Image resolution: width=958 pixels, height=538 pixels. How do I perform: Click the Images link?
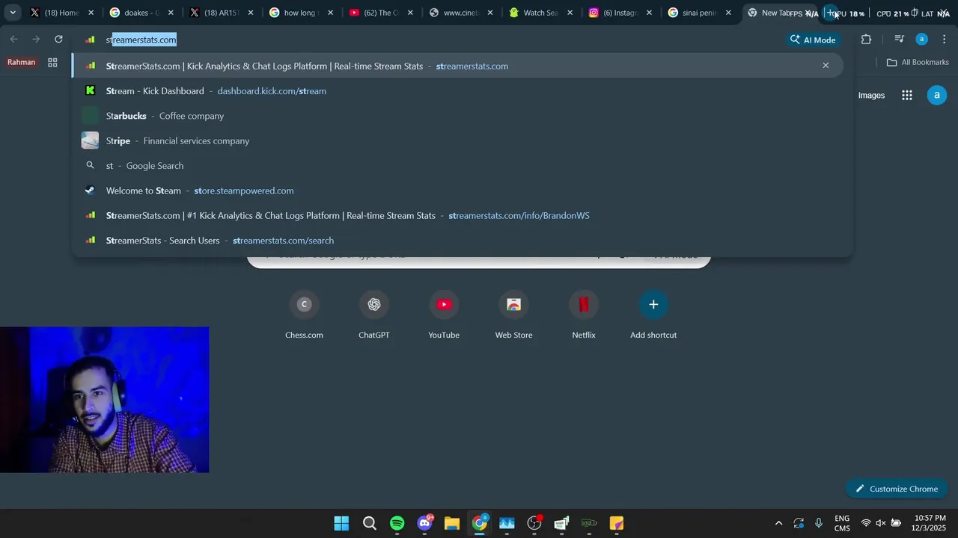(x=871, y=95)
